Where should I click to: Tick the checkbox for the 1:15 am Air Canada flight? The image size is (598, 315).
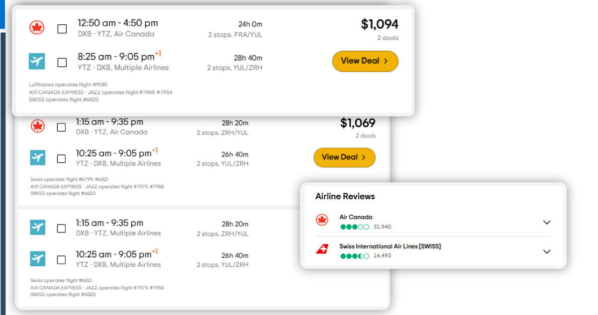62,127
